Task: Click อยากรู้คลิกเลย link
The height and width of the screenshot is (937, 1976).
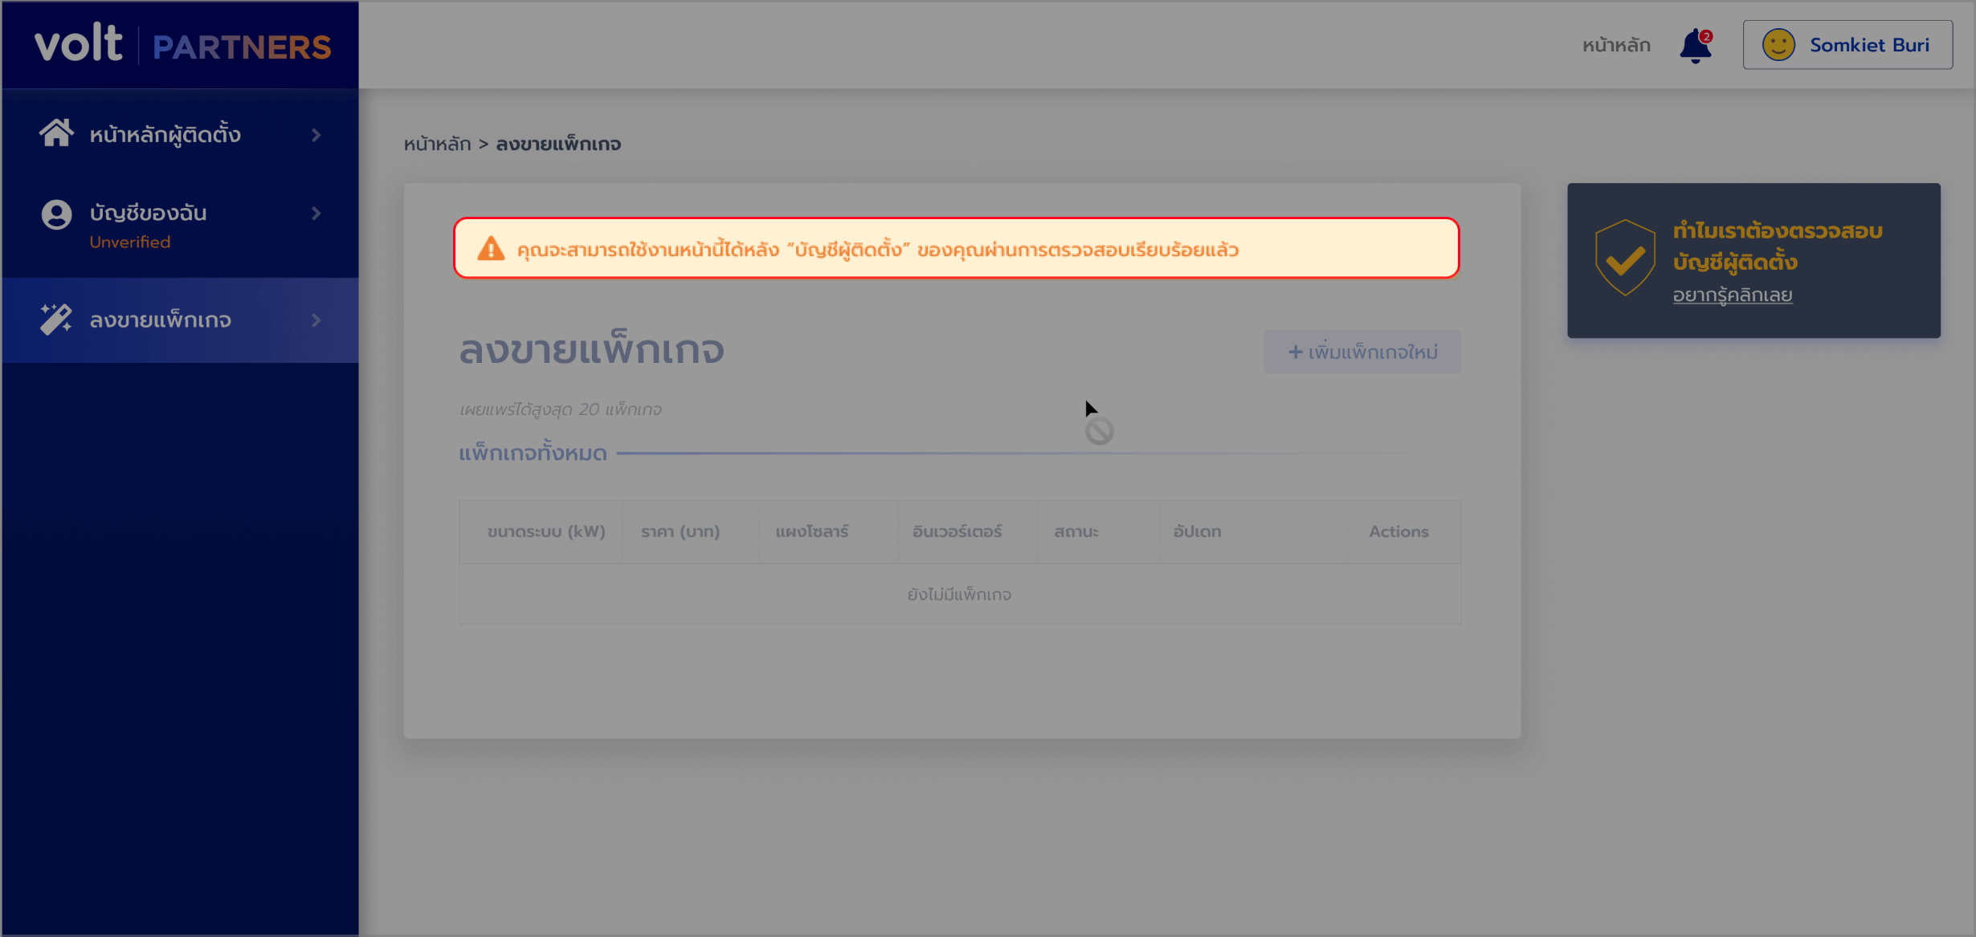Action: (x=1733, y=295)
